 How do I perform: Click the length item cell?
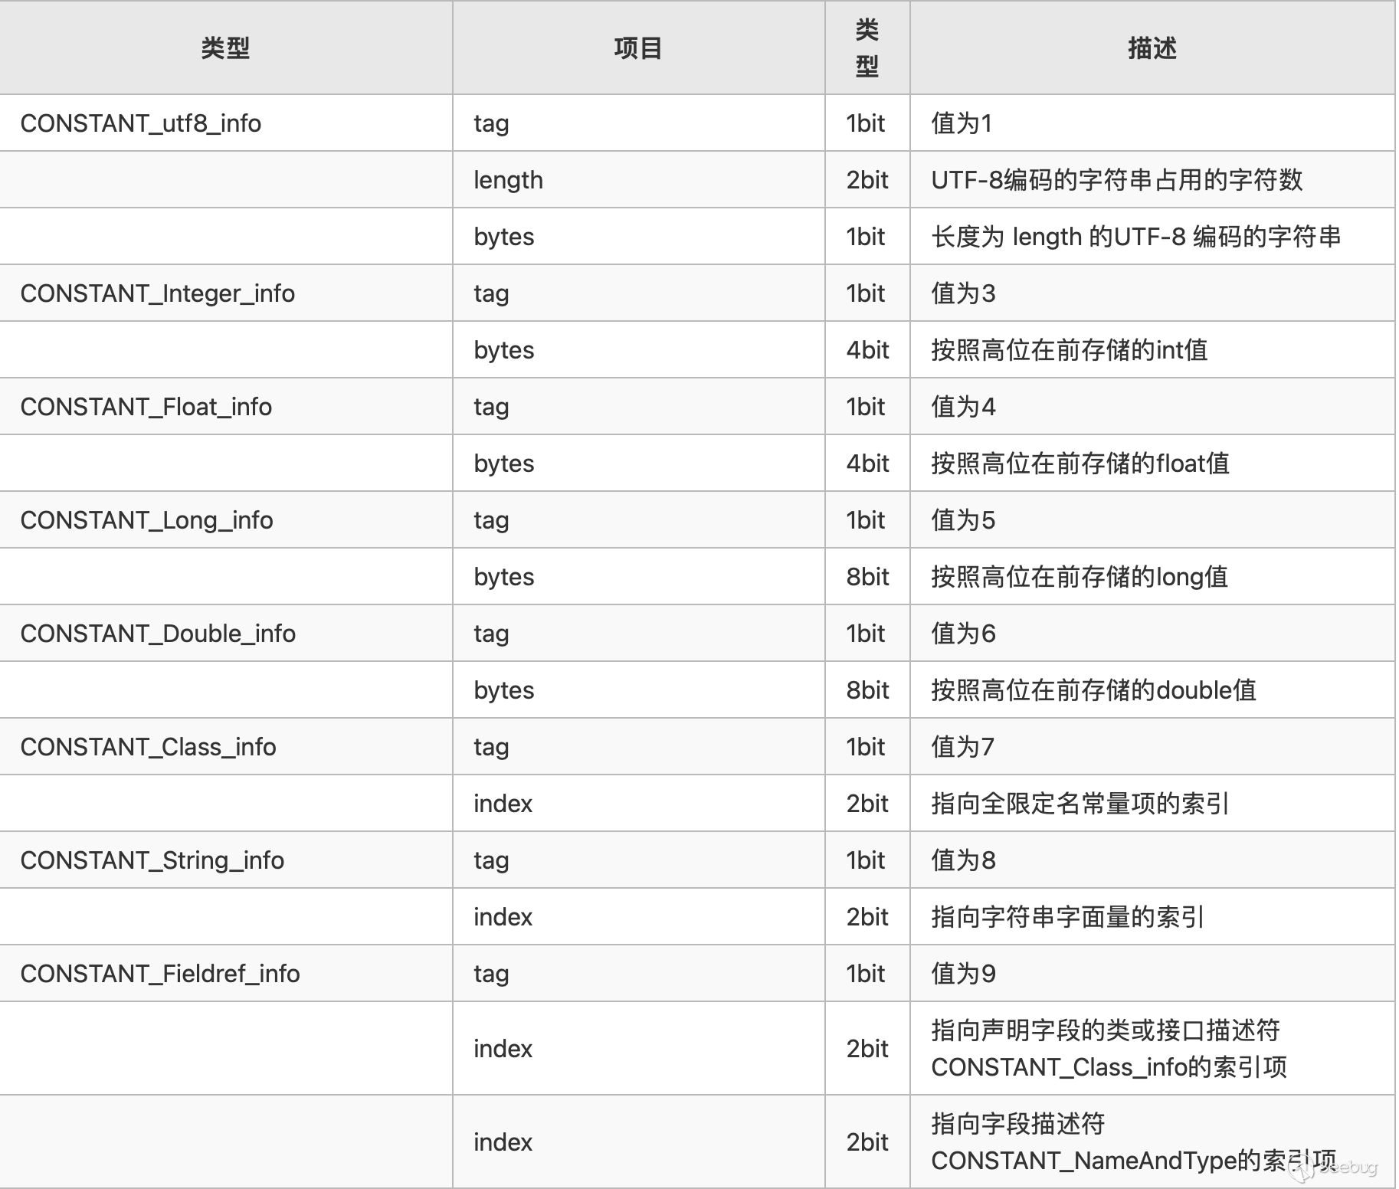(508, 180)
